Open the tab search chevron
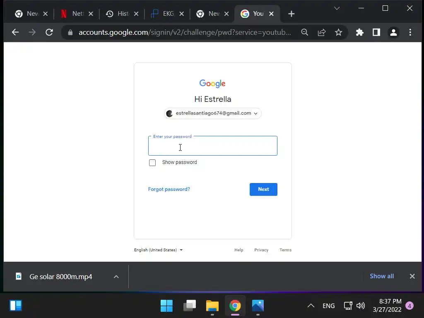This screenshot has width=424, height=318. pos(337,8)
